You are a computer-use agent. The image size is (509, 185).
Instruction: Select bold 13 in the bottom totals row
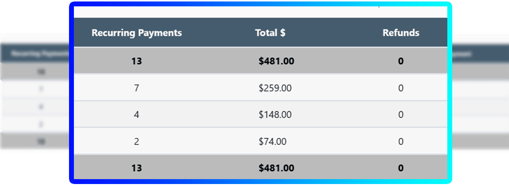pos(137,168)
